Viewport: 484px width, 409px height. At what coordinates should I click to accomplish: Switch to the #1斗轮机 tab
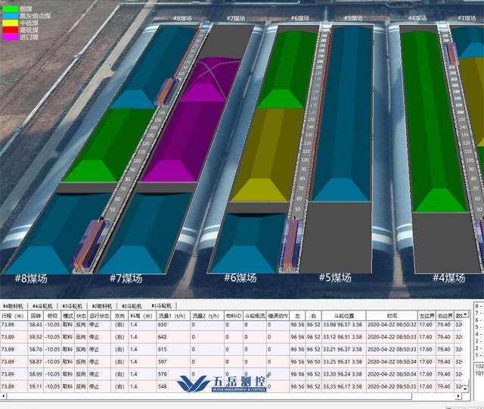click(161, 305)
